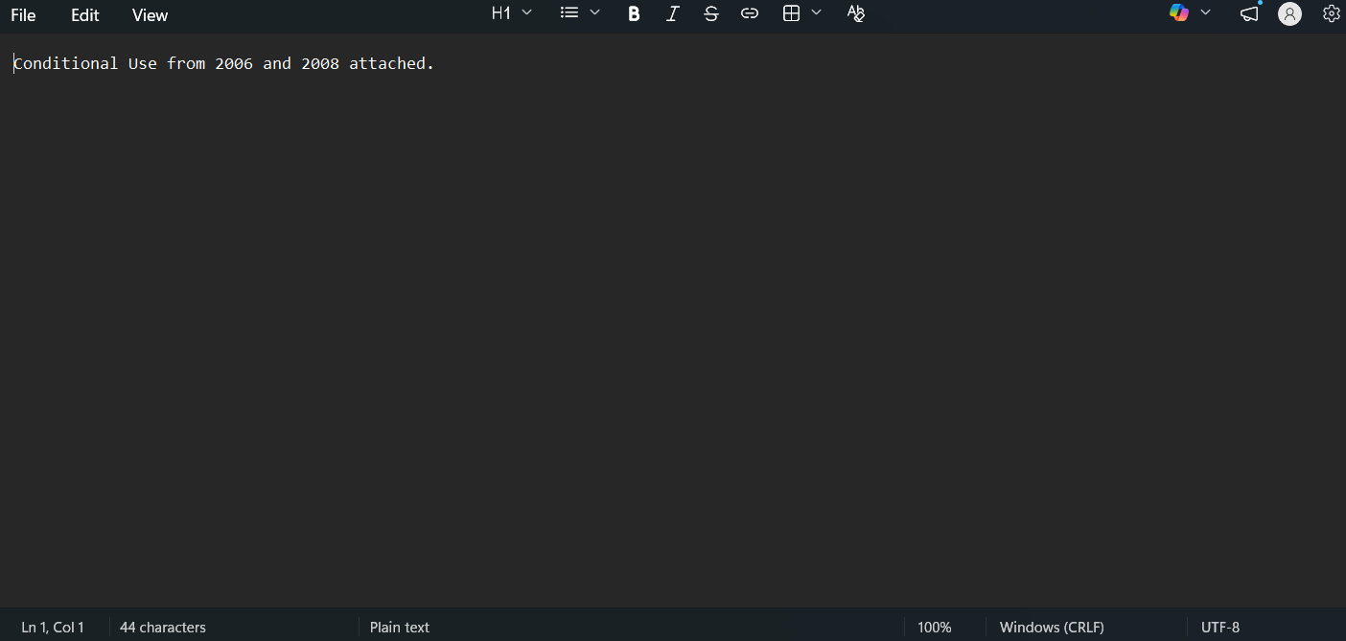1346x641 pixels.
Task: Click the table insert icon
Action: click(791, 13)
